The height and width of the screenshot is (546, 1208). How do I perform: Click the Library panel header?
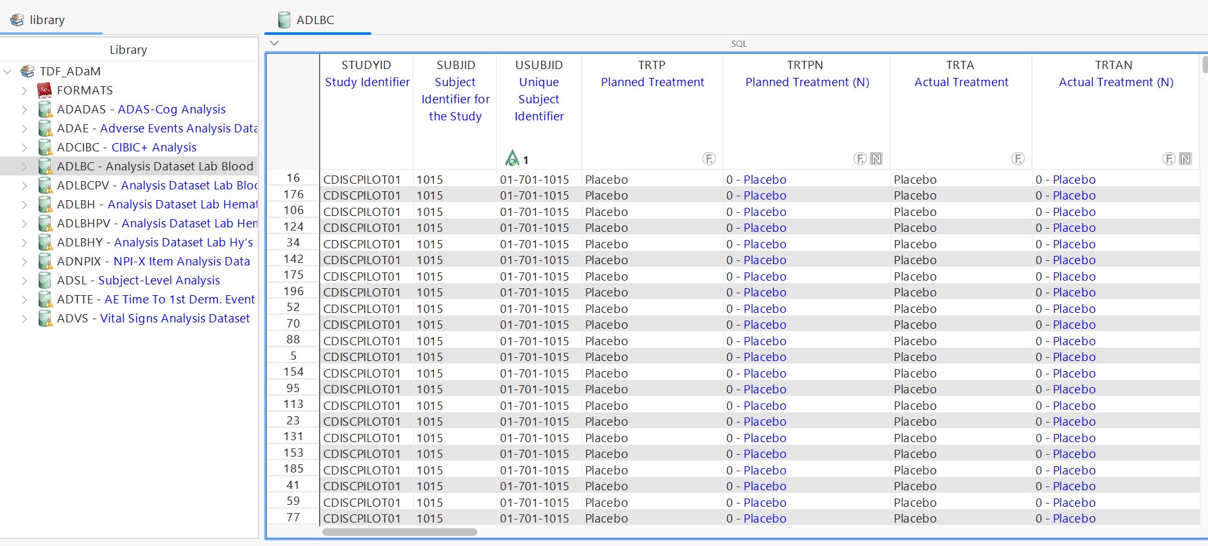[x=128, y=49]
